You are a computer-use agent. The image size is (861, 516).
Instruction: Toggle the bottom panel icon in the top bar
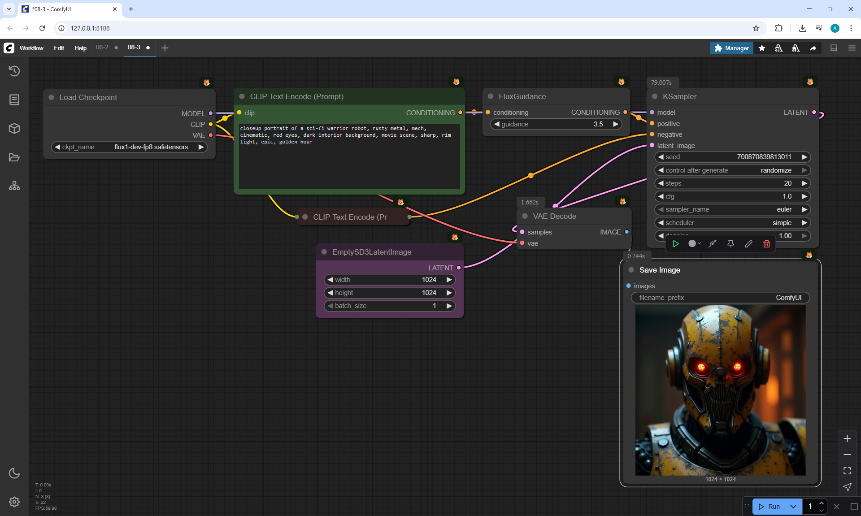[x=834, y=48]
